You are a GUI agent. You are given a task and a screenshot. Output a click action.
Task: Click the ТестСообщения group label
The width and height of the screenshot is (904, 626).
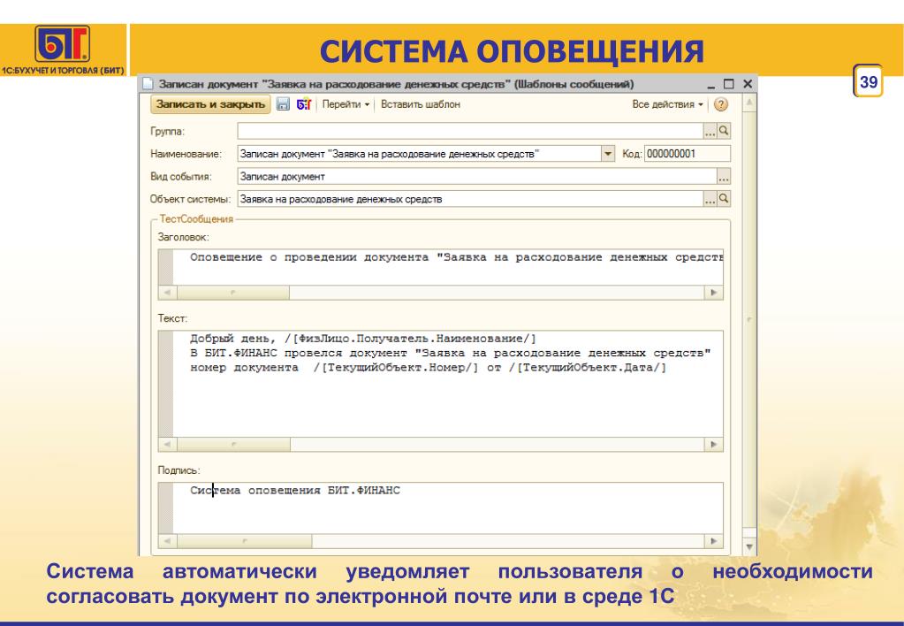tap(196, 219)
